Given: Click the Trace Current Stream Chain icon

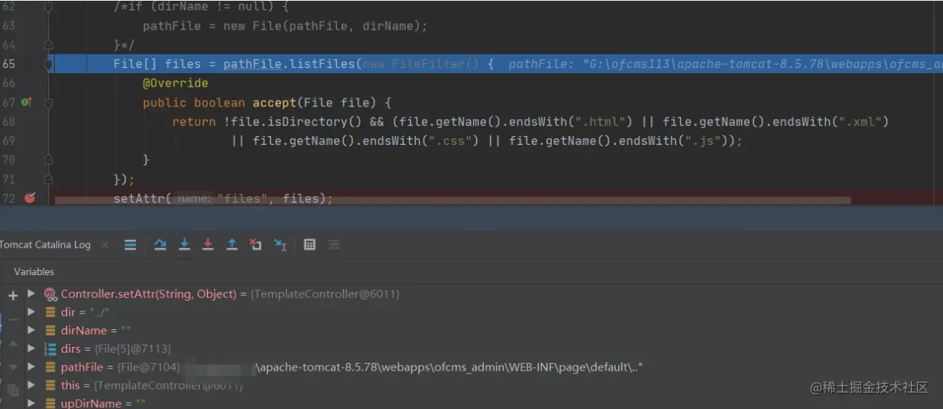Looking at the screenshot, I should tap(334, 245).
